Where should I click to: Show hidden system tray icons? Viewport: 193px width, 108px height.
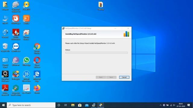tap(160, 105)
